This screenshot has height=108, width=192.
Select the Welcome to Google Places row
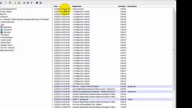tap(113, 91)
